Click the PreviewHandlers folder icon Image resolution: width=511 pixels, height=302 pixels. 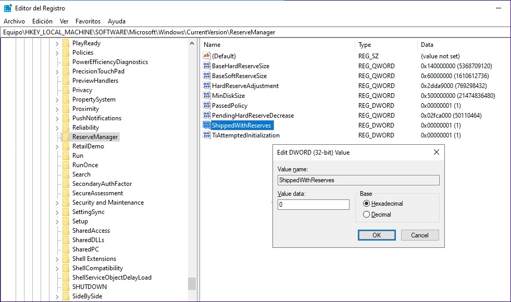[x=66, y=81]
